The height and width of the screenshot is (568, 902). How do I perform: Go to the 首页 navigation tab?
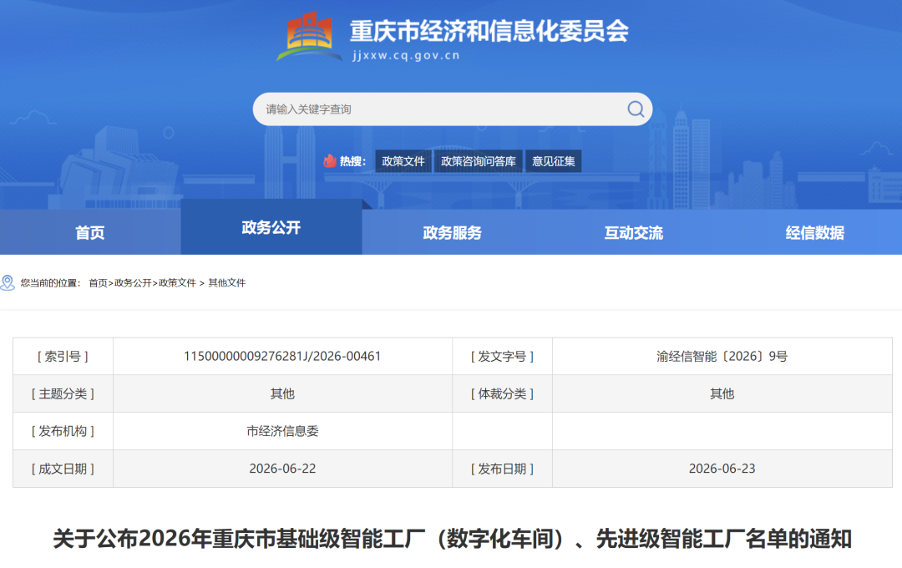pyautogui.click(x=90, y=232)
